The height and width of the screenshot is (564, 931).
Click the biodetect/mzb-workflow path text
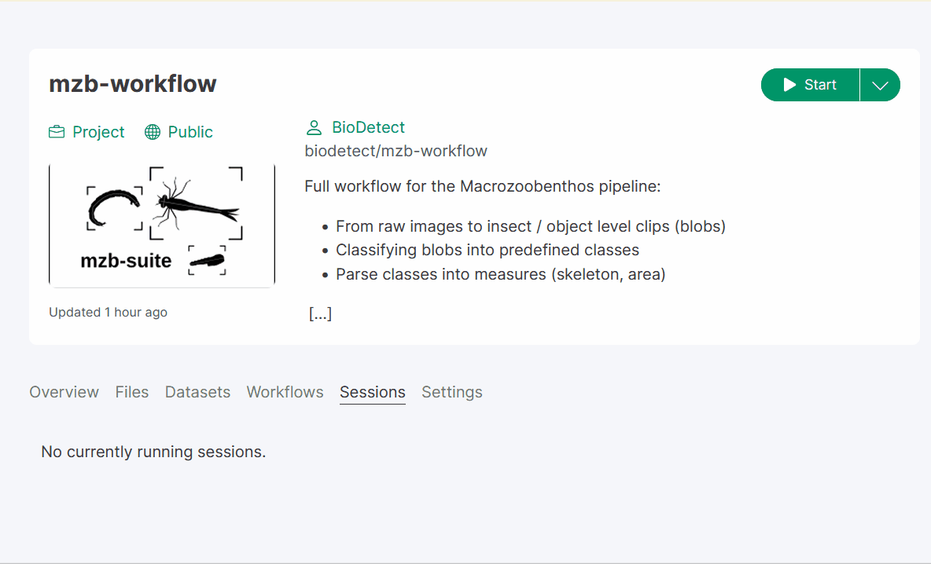tap(396, 152)
